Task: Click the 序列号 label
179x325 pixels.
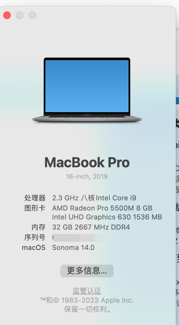Action: pos(35,237)
